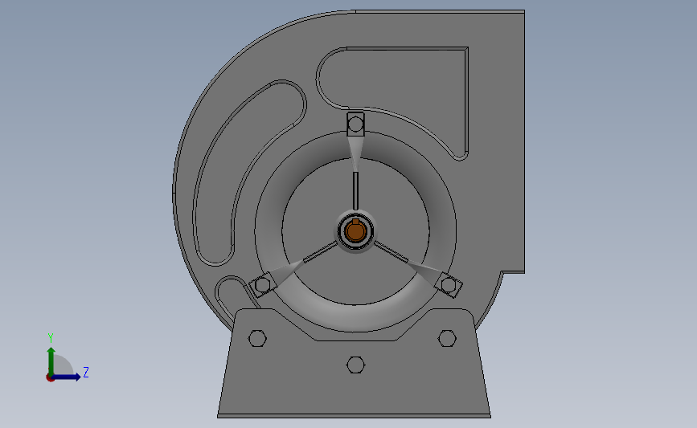Select the lower-left spoke mounting nut
This screenshot has width=697, height=428.
click(263, 285)
